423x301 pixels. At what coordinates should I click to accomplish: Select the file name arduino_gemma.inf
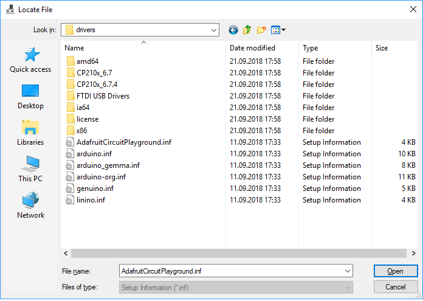[108, 165]
